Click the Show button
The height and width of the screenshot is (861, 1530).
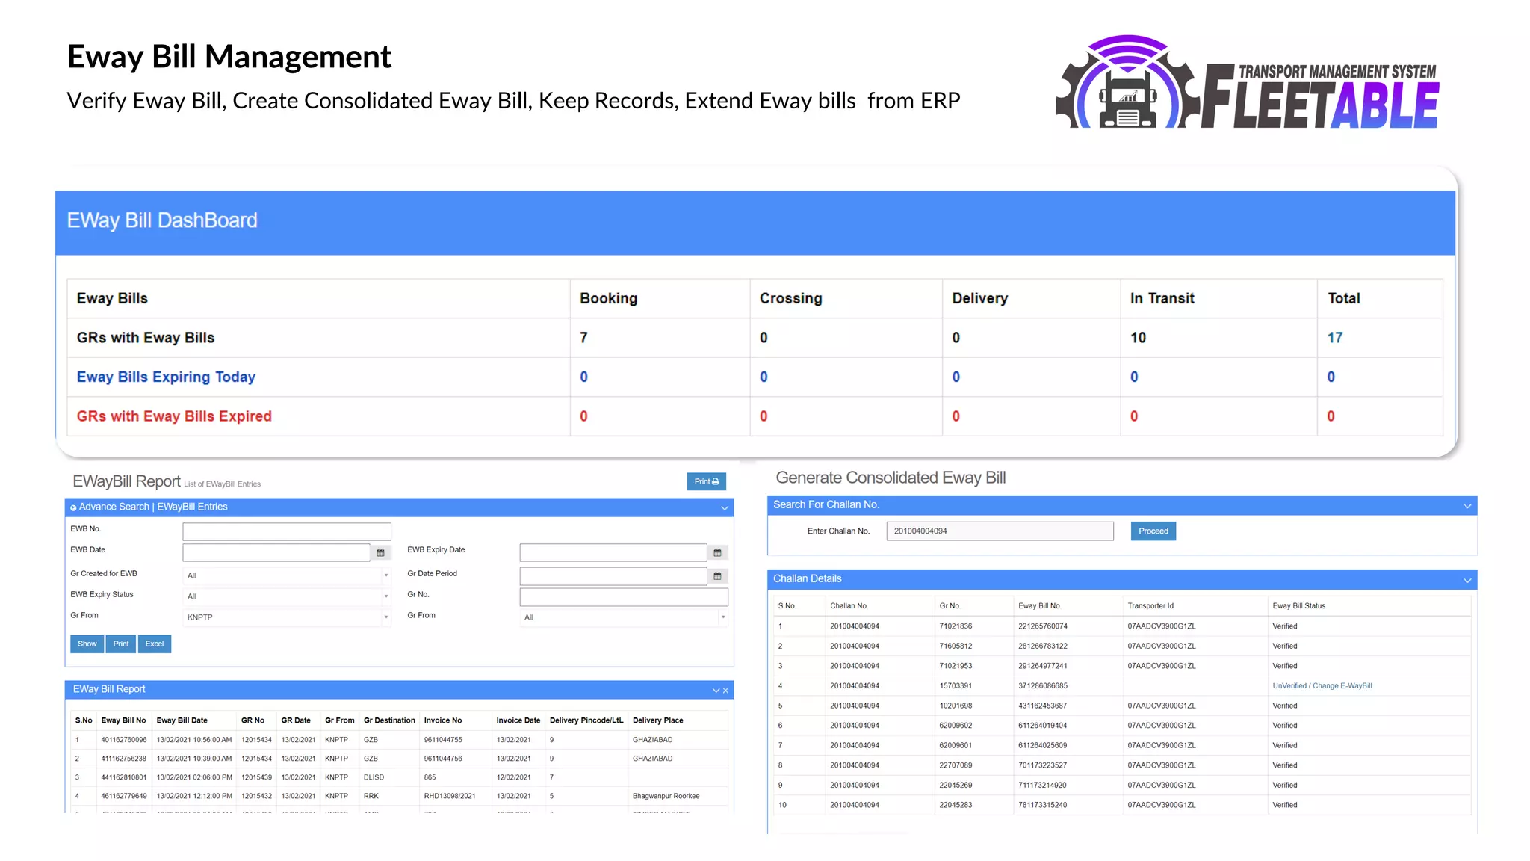tap(87, 644)
